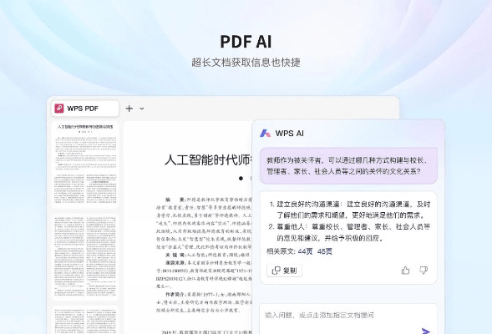
Task: Expand the tab list dropdown chevron
Action: tap(142, 109)
